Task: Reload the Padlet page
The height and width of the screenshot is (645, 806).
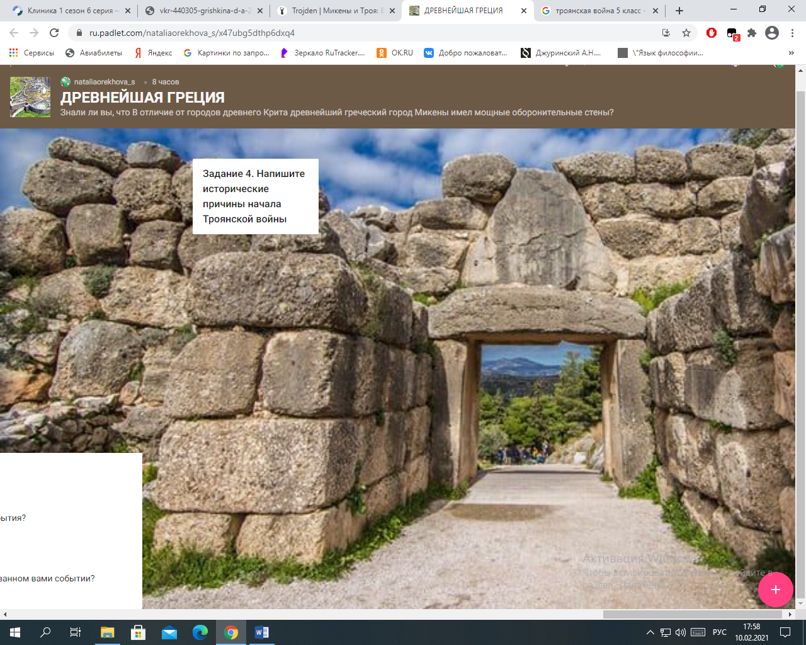Action: tap(54, 33)
